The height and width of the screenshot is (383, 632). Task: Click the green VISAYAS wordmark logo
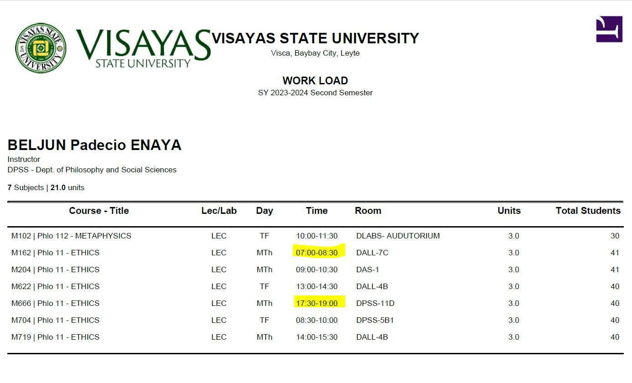coord(143,47)
